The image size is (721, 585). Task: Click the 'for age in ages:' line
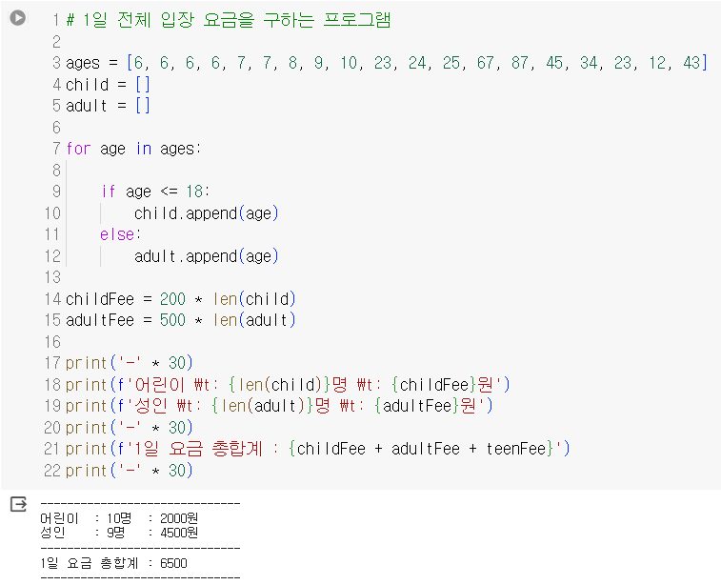pyautogui.click(x=133, y=149)
